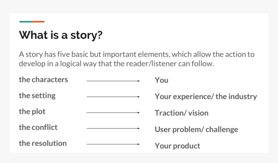Click the "Your product" text
Viewport: 278px width, 163px height.
177,146
